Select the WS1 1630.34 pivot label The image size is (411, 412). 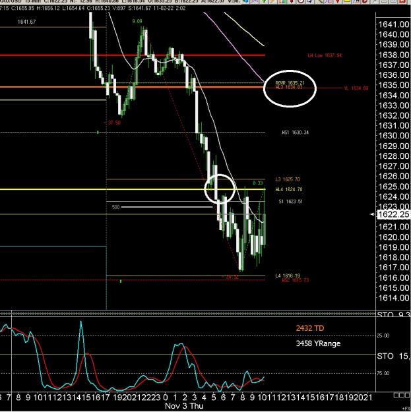point(296,132)
